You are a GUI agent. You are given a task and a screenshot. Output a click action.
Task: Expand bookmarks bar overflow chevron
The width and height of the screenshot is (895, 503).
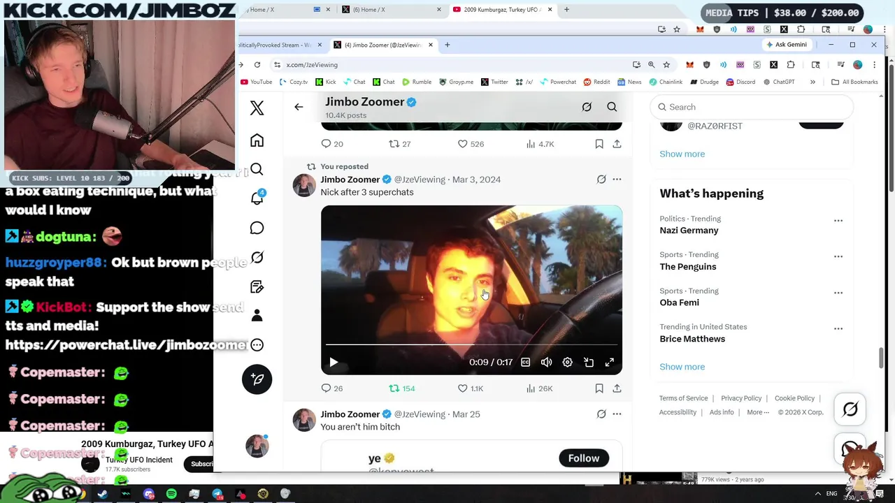pos(812,82)
